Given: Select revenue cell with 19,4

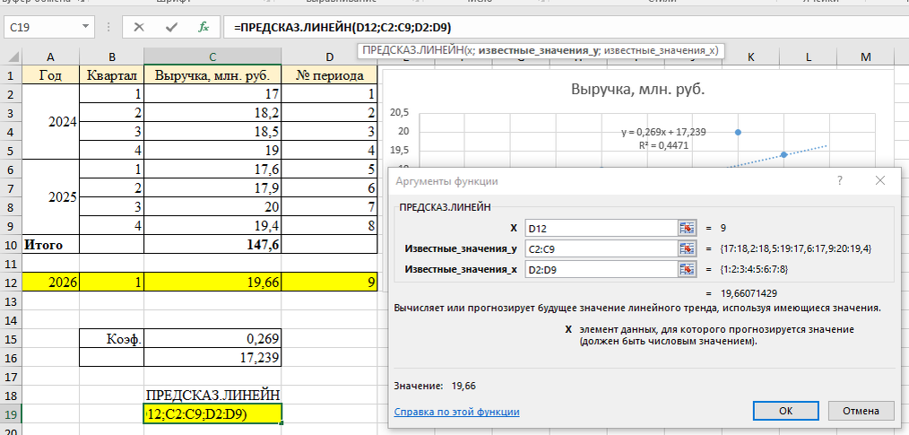Looking at the screenshot, I should [x=212, y=225].
